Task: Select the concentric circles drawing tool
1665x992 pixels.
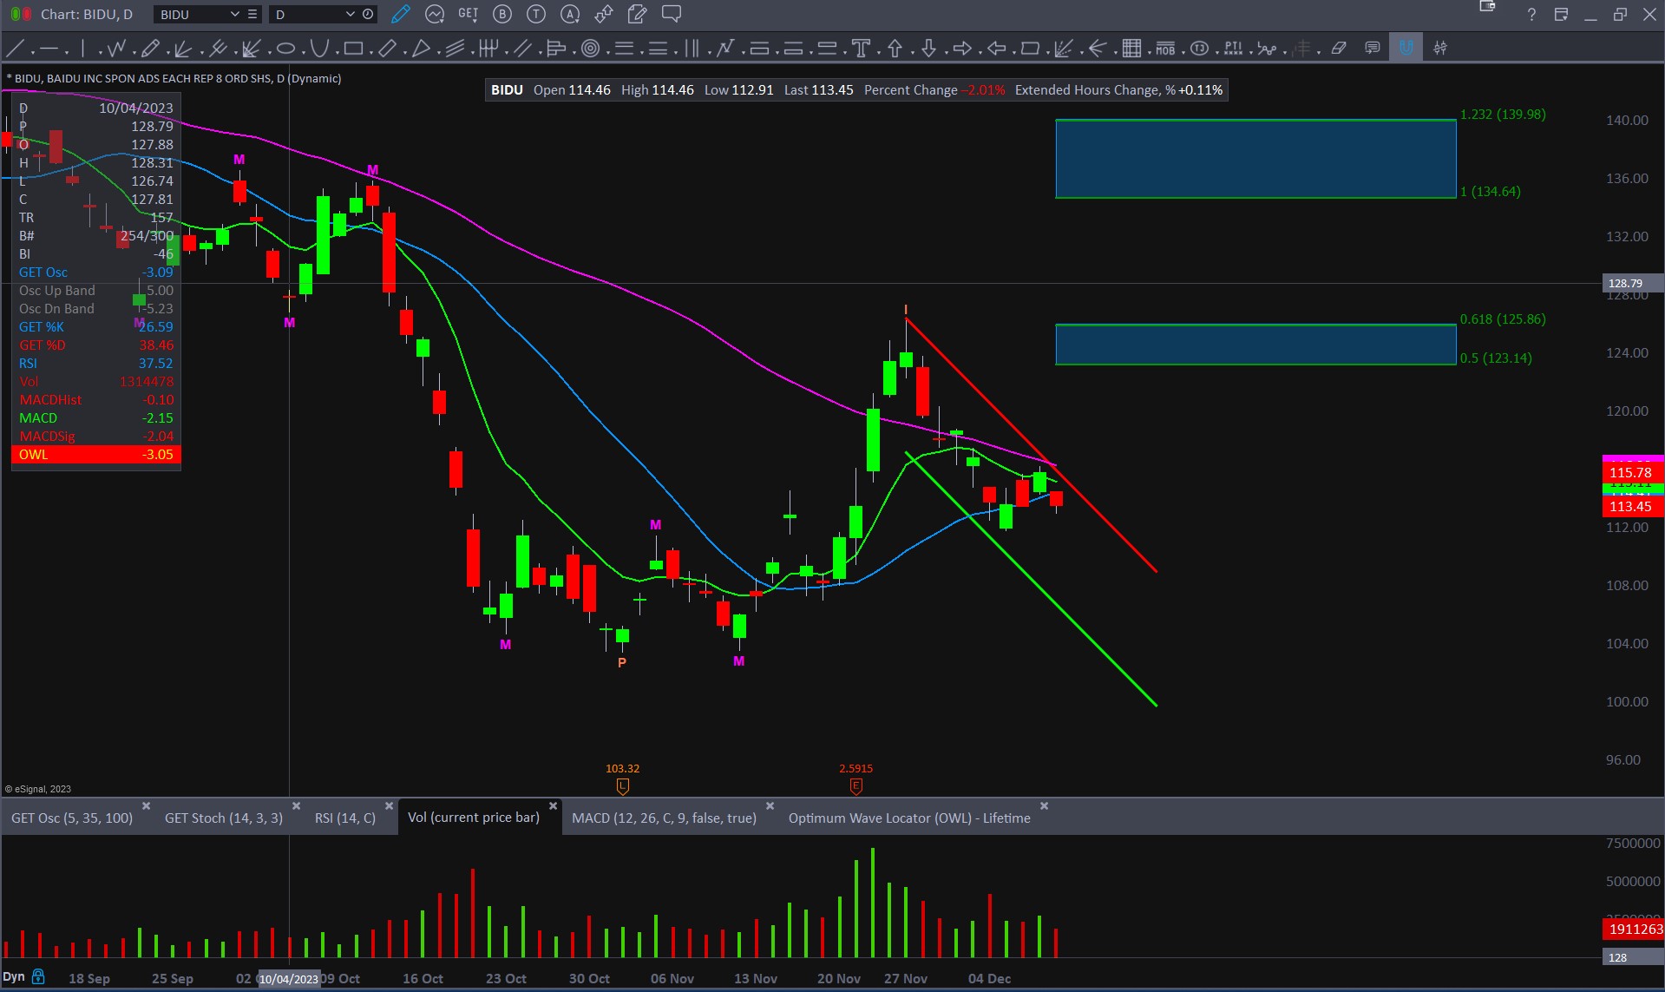Action: point(590,49)
